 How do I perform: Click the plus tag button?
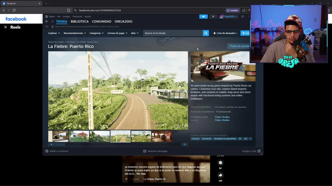pyautogui.click(x=250, y=139)
